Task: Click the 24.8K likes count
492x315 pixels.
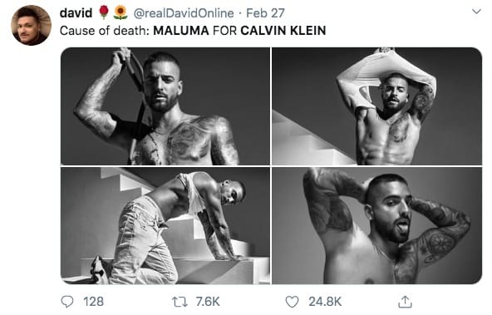Action: [325, 302]
